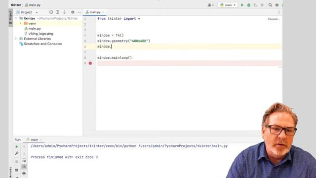
Task: Select viking_logo.png in project tree
Action: [x=40, y=34]
